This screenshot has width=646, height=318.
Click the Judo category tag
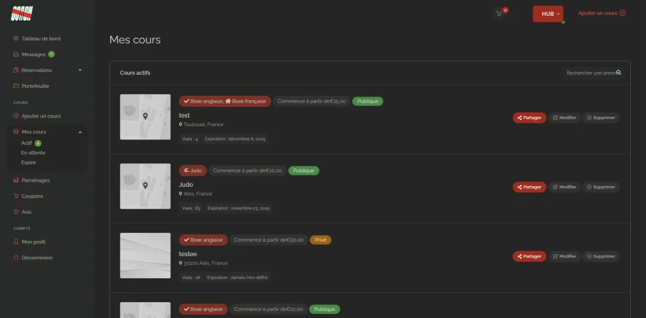pyautogui.click(x=193, y=170)
